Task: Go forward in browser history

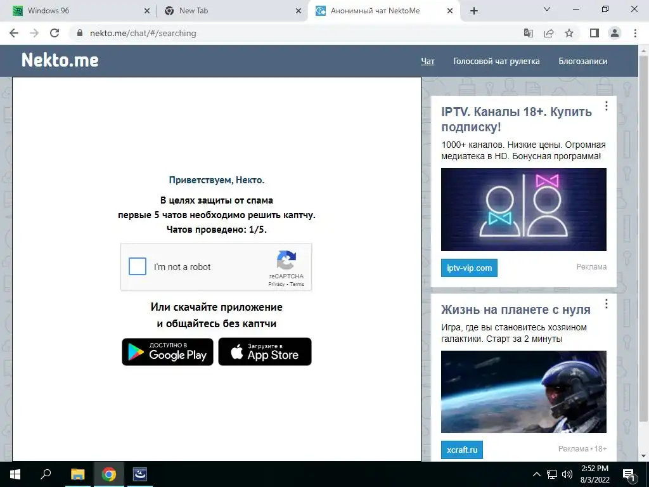Action: (34, 33)
